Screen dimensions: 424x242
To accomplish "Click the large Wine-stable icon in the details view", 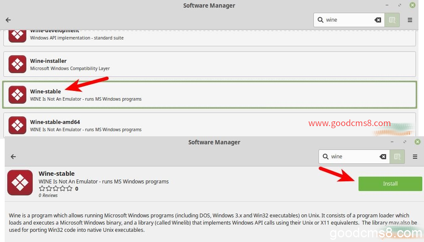I will [20, 183].
